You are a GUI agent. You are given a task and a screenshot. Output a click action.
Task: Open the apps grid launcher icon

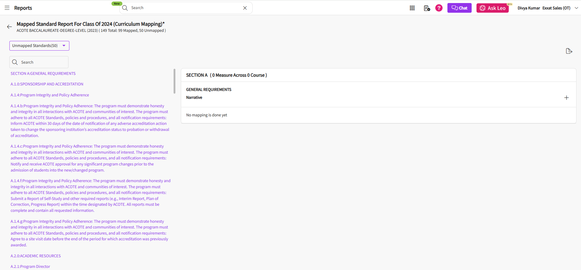412,8
